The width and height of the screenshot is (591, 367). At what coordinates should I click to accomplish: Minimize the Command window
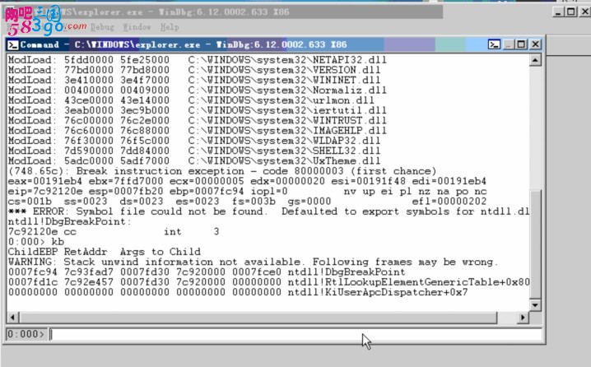[509, 44]
